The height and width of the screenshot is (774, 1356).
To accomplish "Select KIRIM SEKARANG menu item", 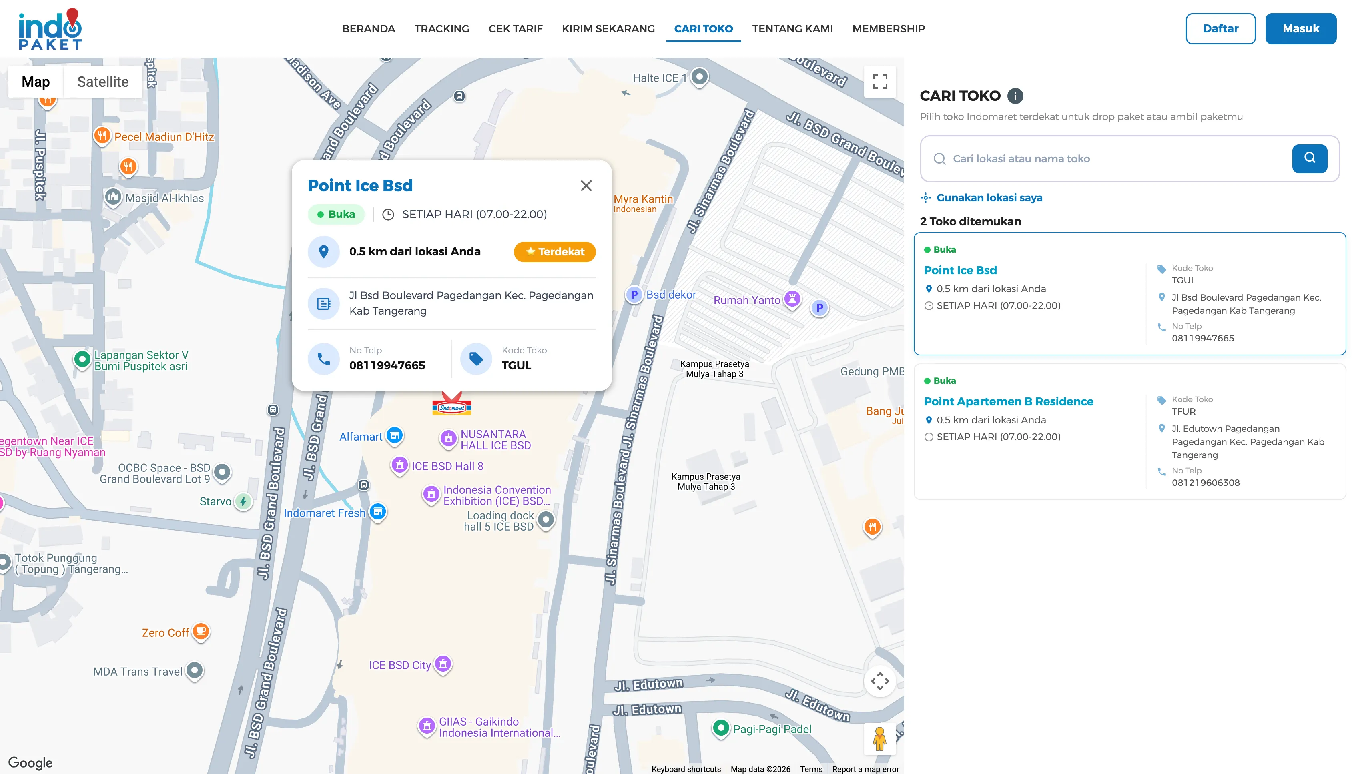I will click(x=608, y=29).
